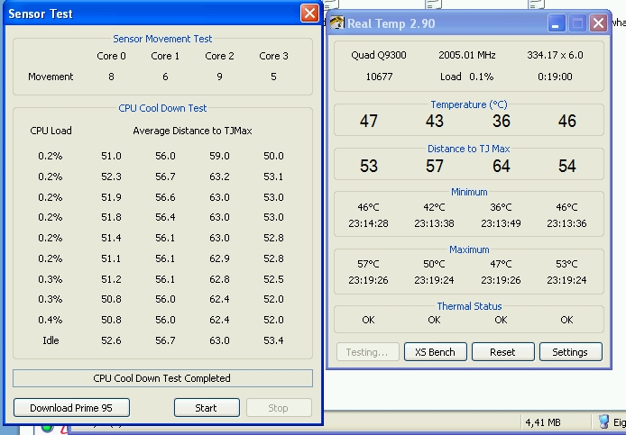Click the 51.2 value in Core 0 column
The image size is (626, 435).
click(x=111, y=279)
